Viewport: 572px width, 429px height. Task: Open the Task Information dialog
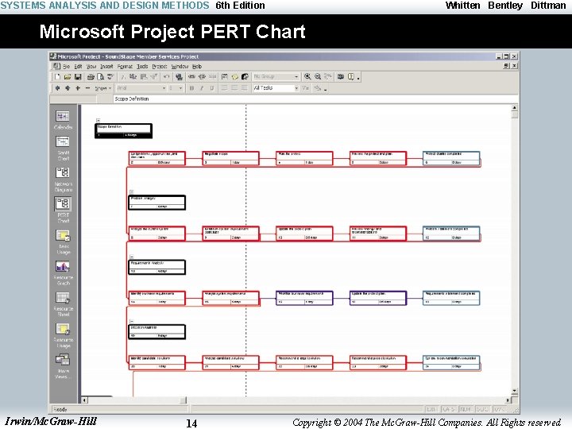pos(225,76)
